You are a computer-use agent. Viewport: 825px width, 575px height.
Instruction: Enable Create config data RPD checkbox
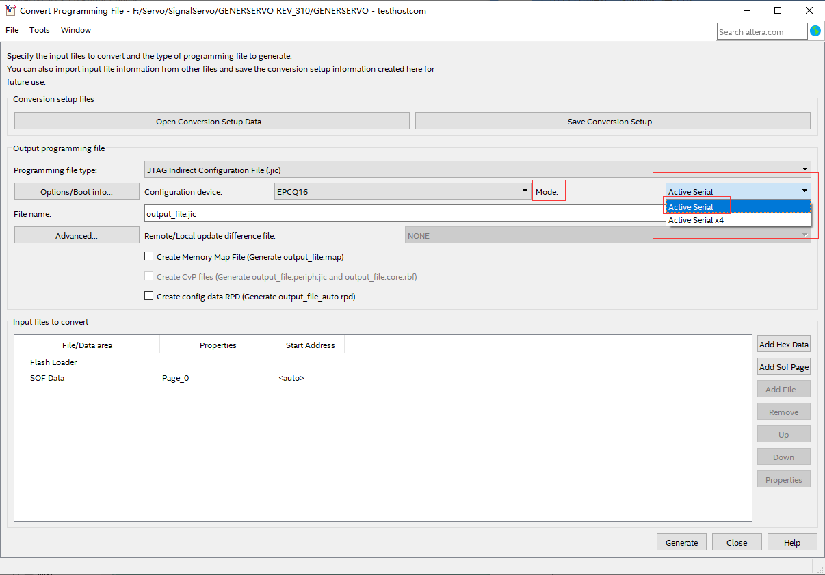tap(149, 296)
